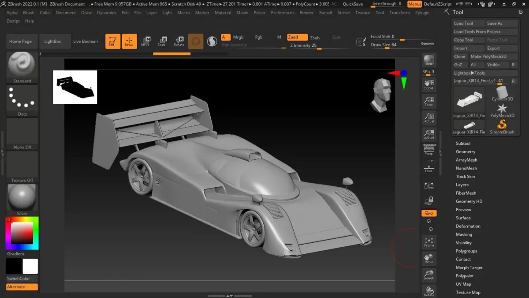The width and height of the screenshot is (529, 298).
Task: Click the Actual size icon
Action: (428, 117)
